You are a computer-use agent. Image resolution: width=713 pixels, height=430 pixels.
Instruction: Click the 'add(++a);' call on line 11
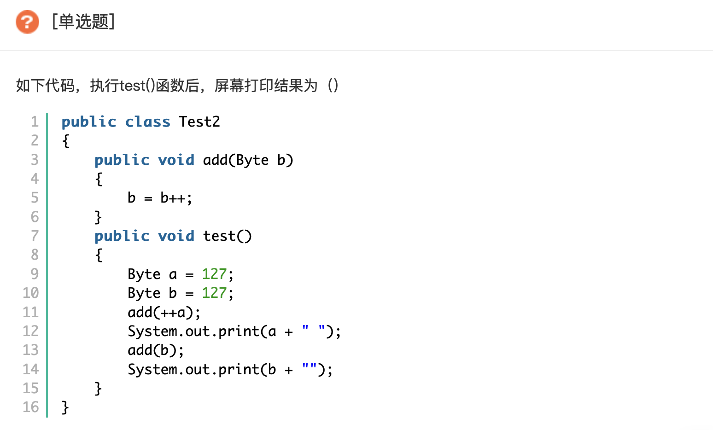164,313
